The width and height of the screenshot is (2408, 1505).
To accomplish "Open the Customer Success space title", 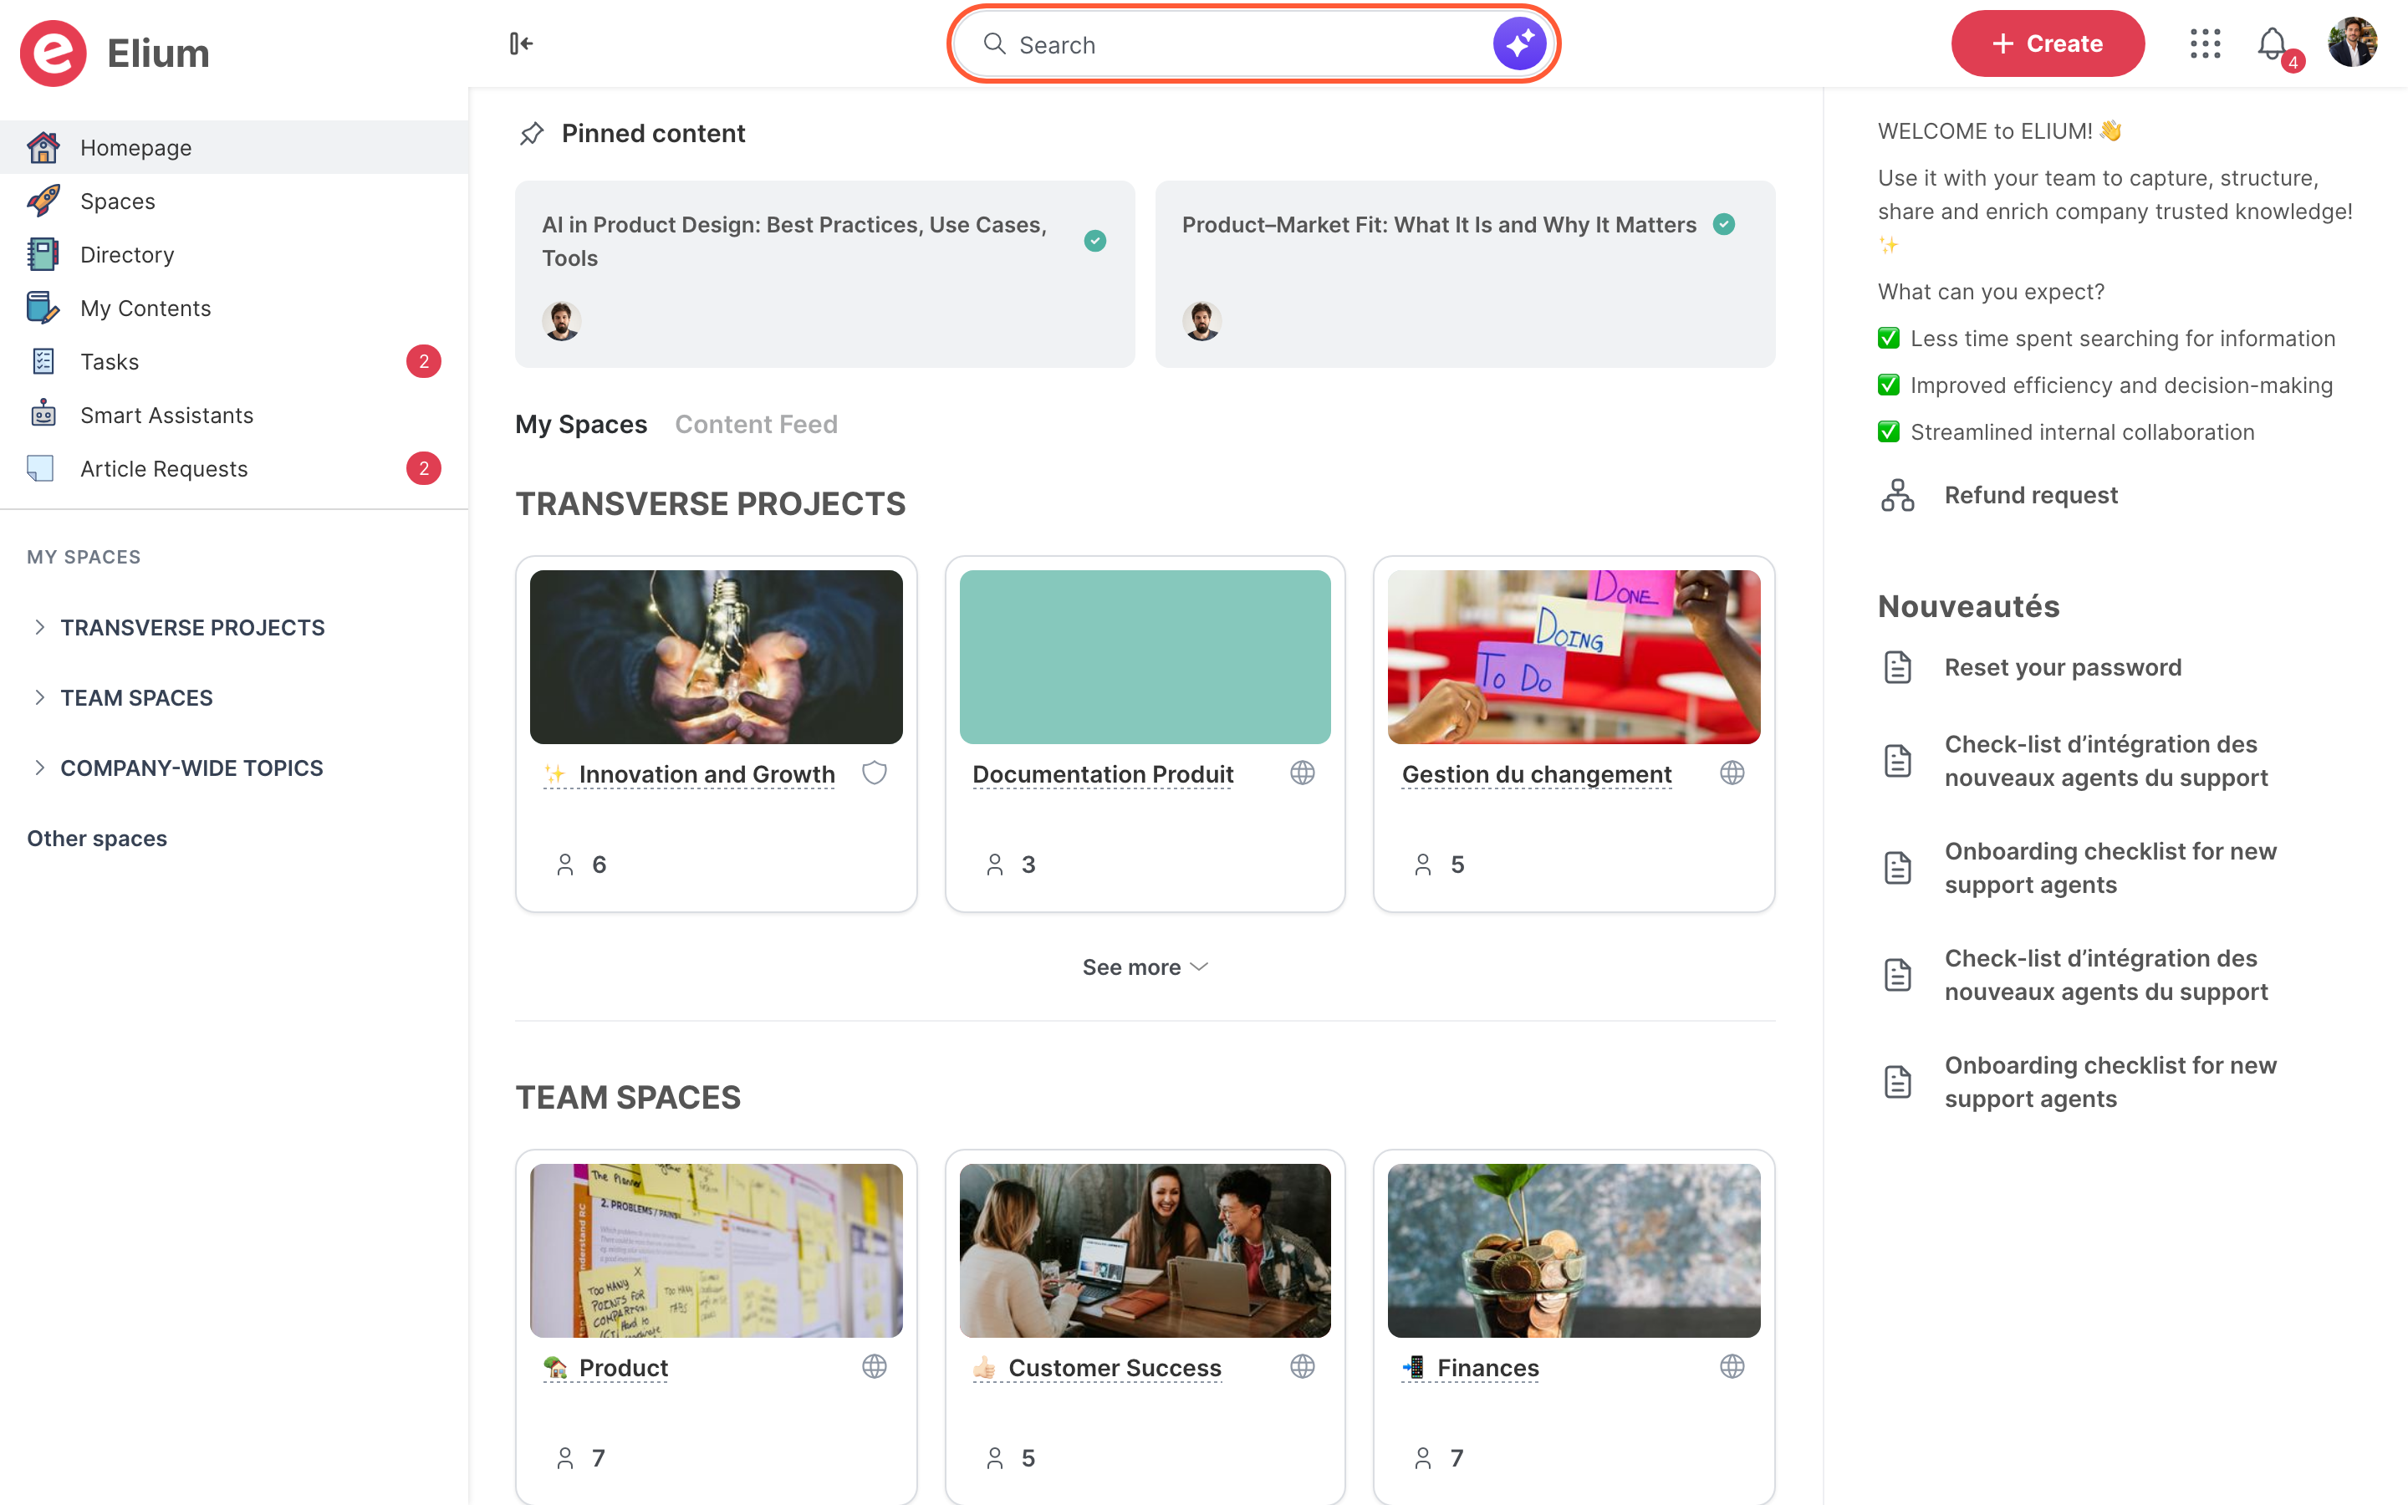I will pos(1115,1368).
